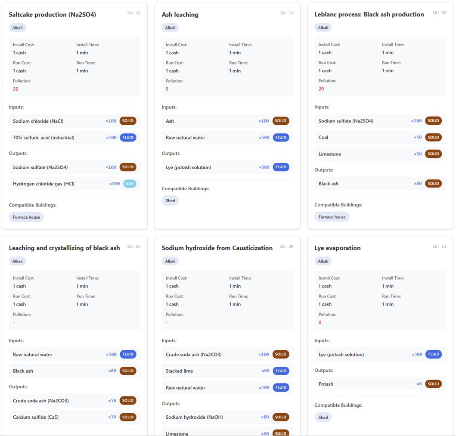The height and width of the screenshot is (436, 456).
Task: Click the Shed chip under Lye evaporation
Action: click(323, 417)
